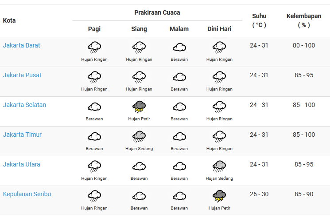
Task: Open the Jakarta Selatan city link
Action: pyautogui.click(x=24, y=105)
